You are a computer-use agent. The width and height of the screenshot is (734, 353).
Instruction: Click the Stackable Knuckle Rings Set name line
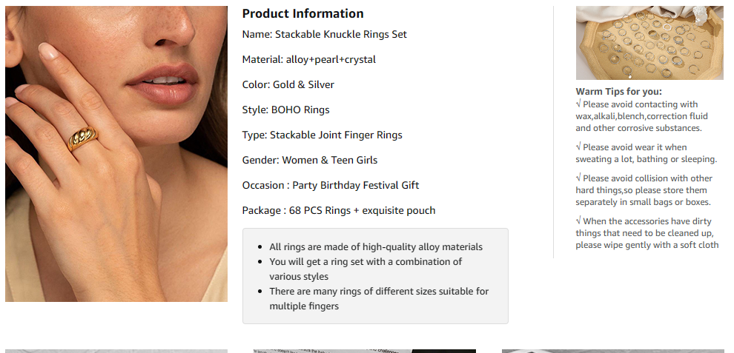(x=324, y=34)
